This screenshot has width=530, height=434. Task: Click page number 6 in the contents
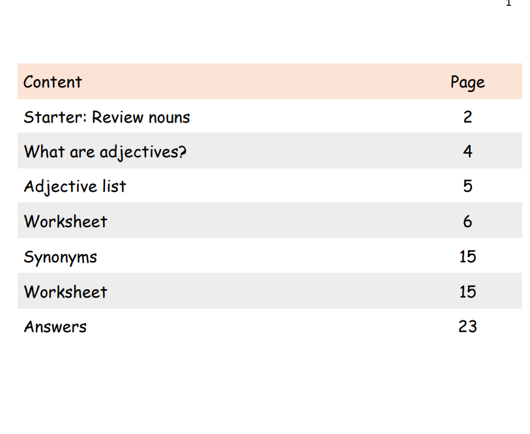point(467,222)
